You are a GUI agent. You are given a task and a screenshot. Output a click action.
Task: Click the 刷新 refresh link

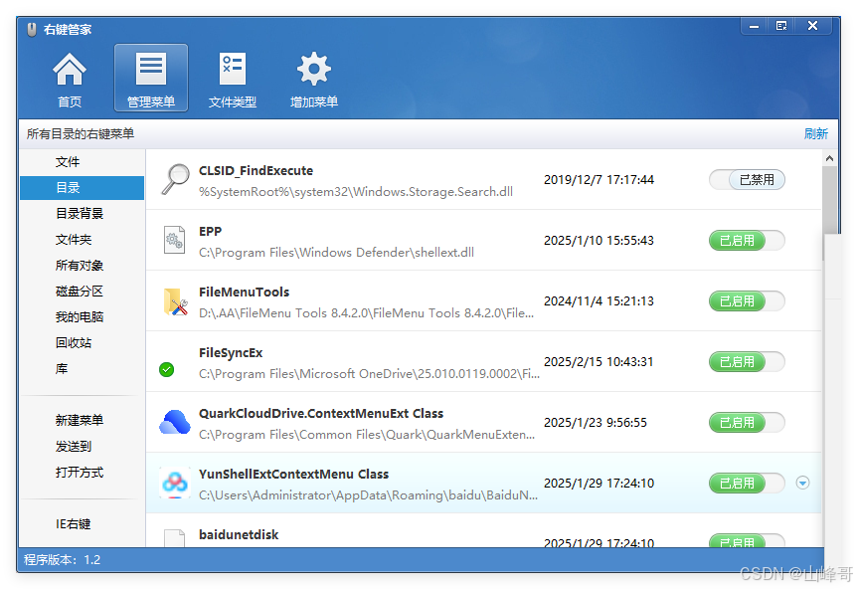[815, 134]
